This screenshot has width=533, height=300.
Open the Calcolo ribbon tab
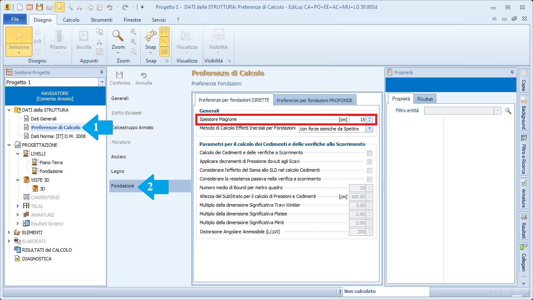pos(71,20)
